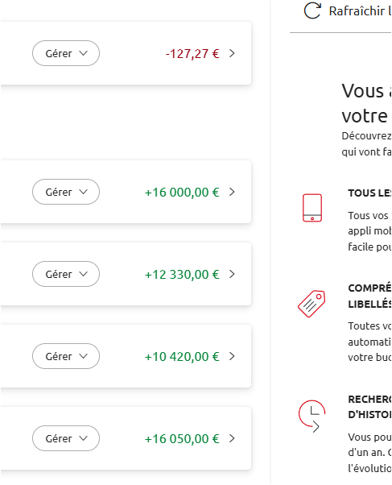392x485 pixels.
Task: Click the refresh circular arrow icon
Action: (x=312, y=10)
